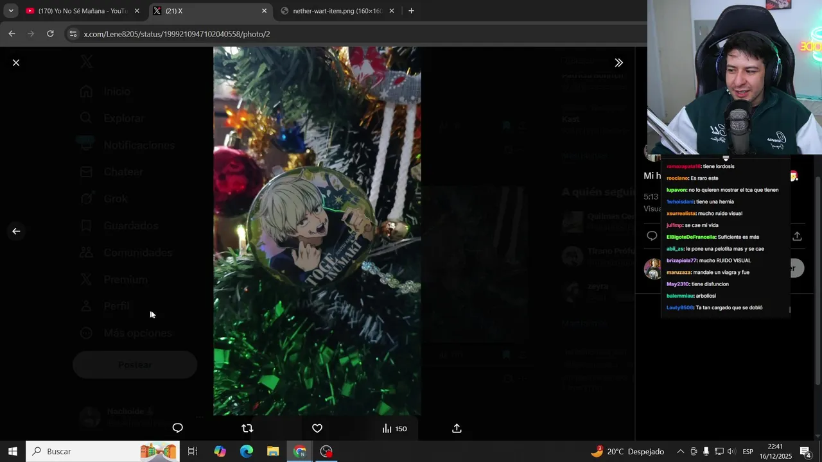
Task: Open the avatar beside the reply box
Action: click(x=652, y=269)
